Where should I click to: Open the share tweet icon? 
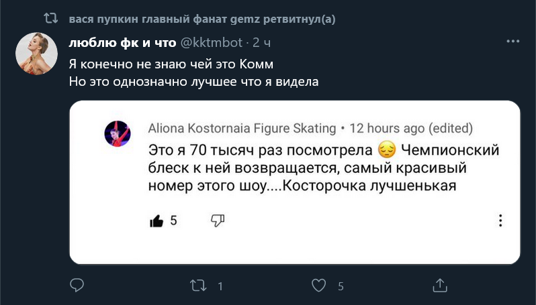pos(440,286)
